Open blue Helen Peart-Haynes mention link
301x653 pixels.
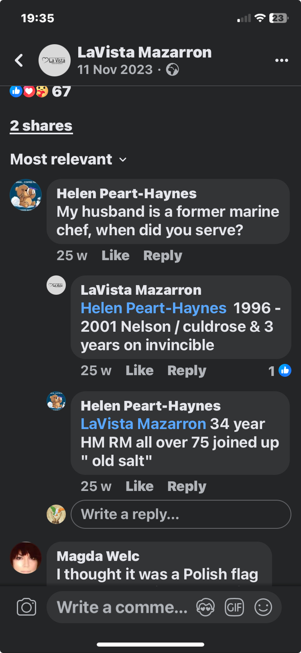point(153,308)
